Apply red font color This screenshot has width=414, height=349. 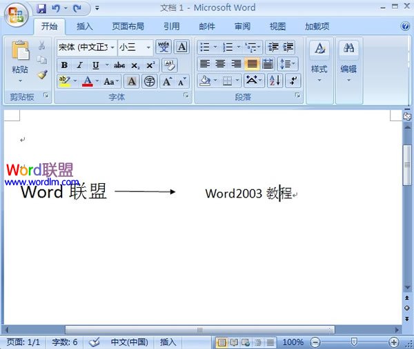click(x=88, y=81)
